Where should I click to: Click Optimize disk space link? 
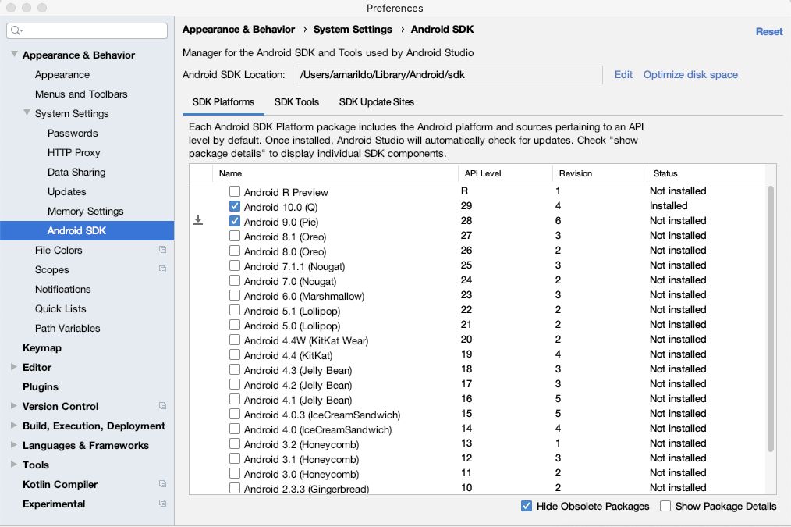pyautogui.click(x=690, y=74)
